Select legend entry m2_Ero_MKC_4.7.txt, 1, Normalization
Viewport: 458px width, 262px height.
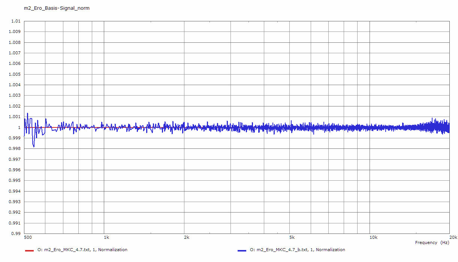82,250
